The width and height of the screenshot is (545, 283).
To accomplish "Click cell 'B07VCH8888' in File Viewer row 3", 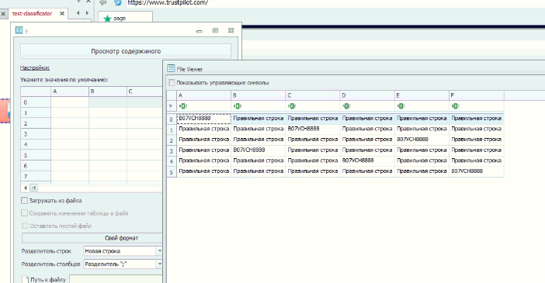I will pyautogui.click(x=259, y=150).
